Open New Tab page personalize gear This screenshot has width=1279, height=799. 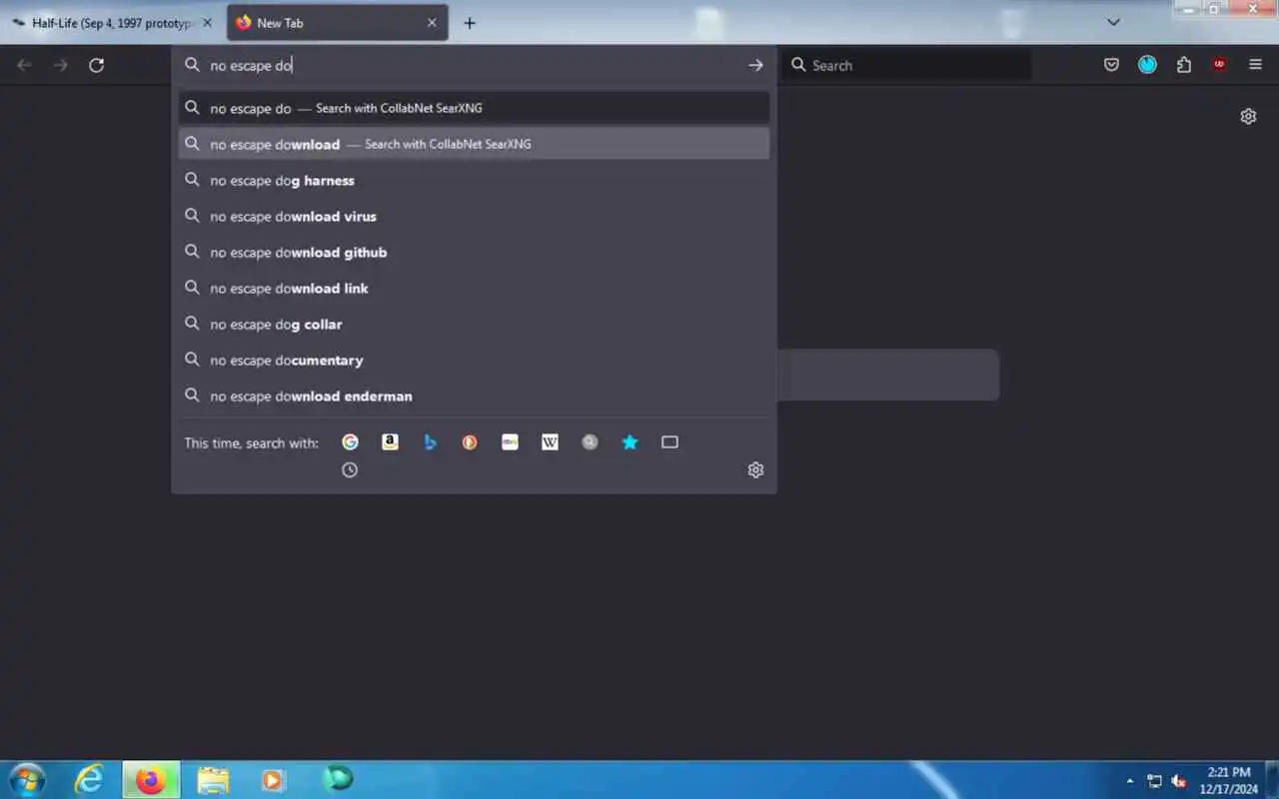click(x=1248, y=117)
